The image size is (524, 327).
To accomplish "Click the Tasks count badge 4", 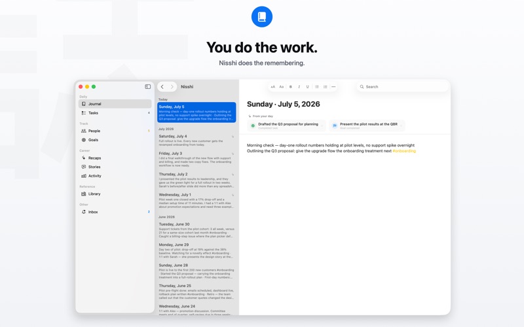I will [x=149, y=112].
